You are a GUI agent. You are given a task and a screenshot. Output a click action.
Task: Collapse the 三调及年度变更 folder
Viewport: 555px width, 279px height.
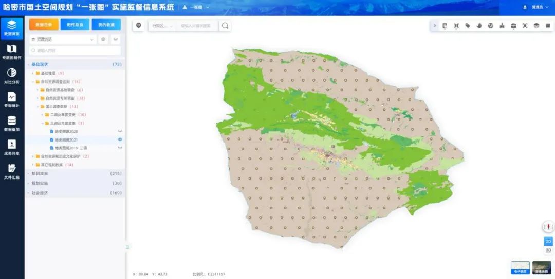(x=42, y=123)
